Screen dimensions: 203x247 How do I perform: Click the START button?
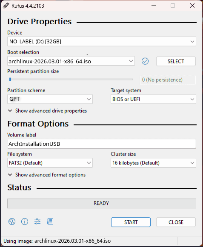[x=131, y=222]
